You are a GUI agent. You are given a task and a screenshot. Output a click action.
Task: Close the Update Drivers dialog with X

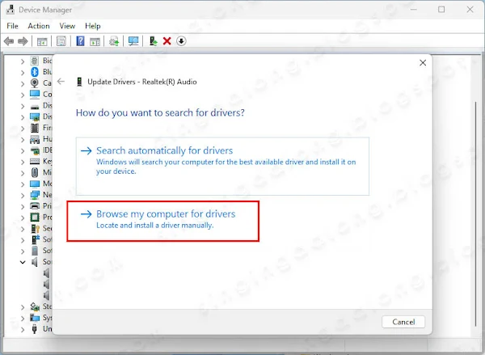pos(423,63)
